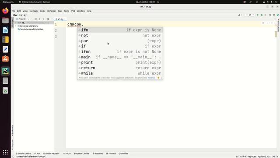Open Python Packages tool window
280x158 pixels.
(51, 154)
